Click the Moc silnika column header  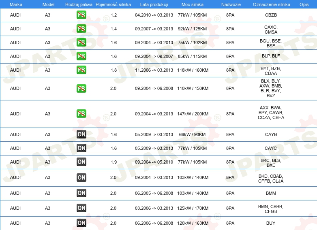tap(193, 4)
